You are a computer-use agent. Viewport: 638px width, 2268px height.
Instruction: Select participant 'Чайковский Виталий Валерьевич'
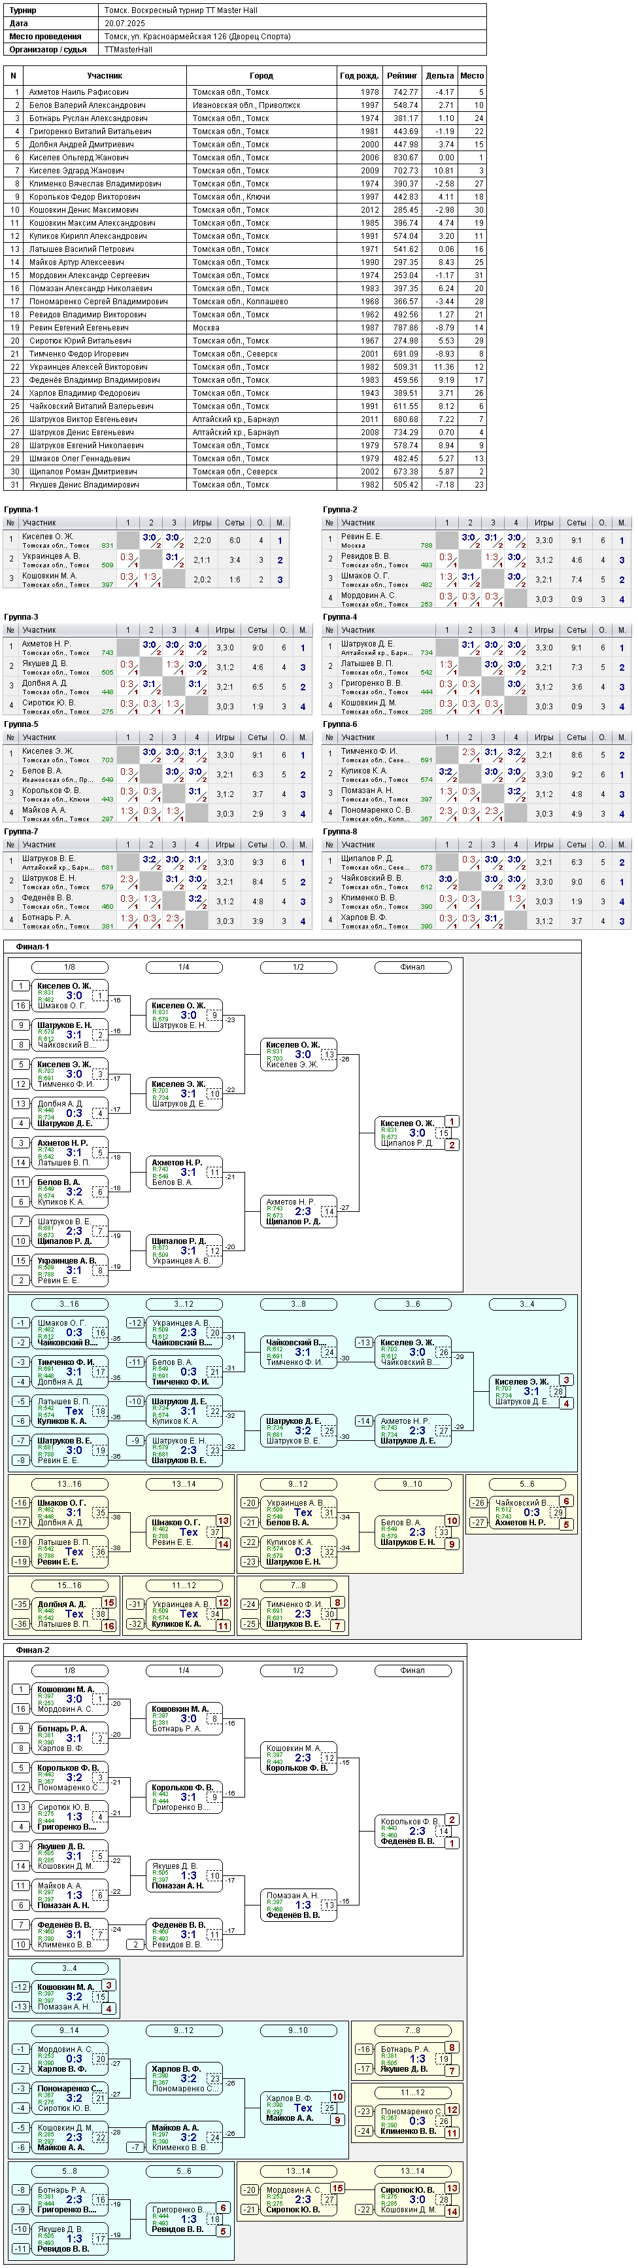pyautogui.click(x=91, y=407)
